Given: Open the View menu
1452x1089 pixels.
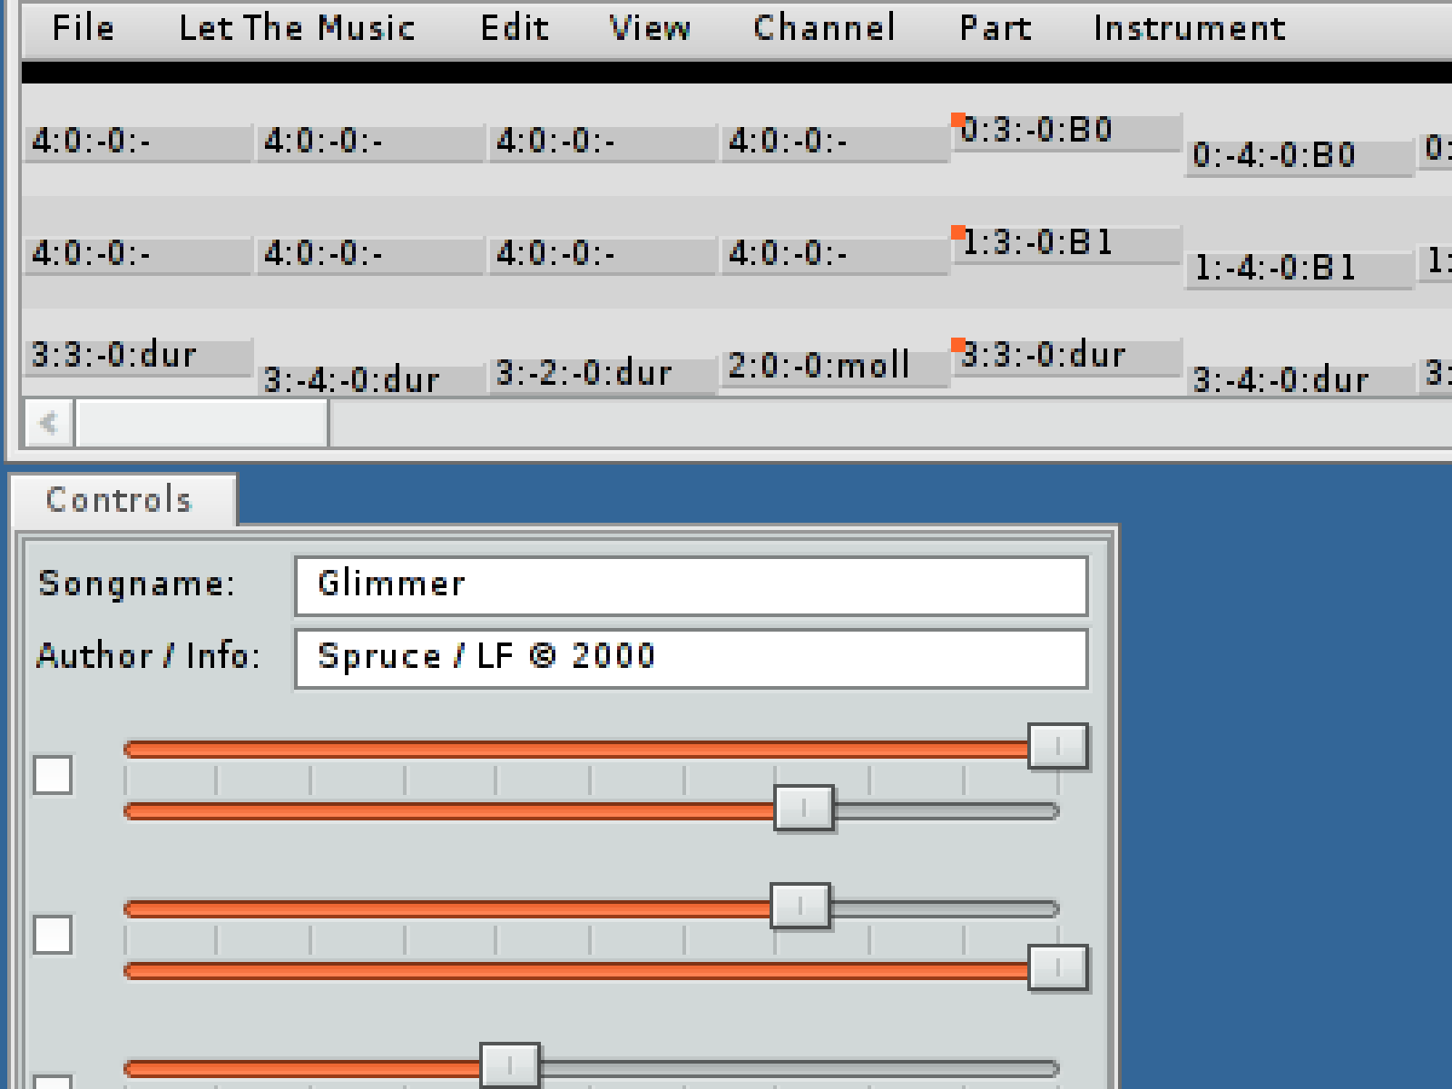Looking at the screenshot, I should pos(650,28).
